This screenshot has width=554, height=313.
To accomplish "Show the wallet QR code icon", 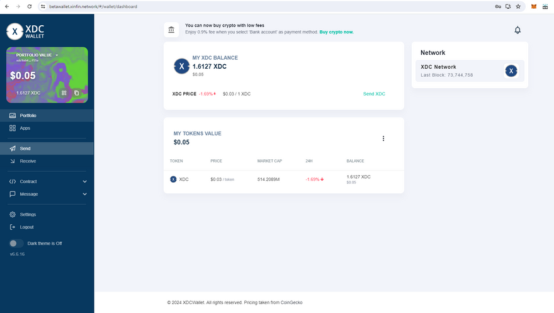I will pyautogui.click(x=64, y=93).
